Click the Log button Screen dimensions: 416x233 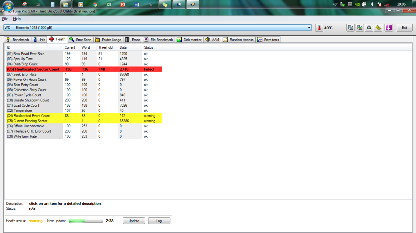[x=159, y=221]
